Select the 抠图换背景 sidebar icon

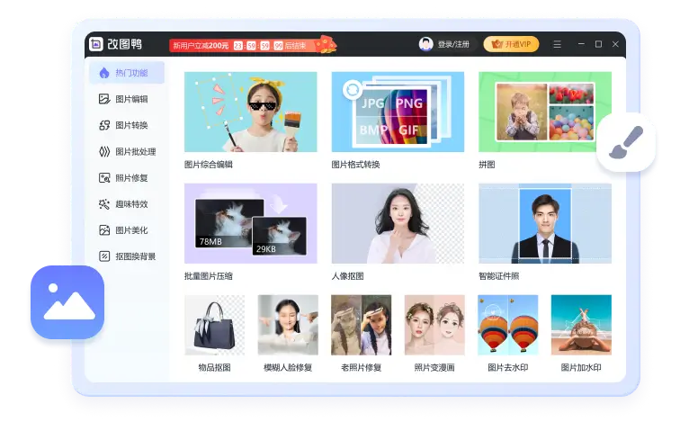pyautogui.click(x=104, y=256)
